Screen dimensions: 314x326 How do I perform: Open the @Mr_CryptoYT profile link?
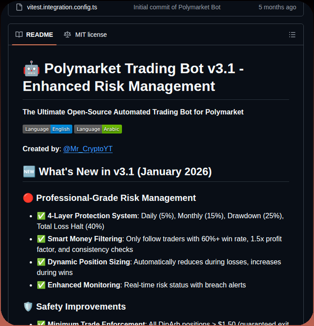[88, 149]
